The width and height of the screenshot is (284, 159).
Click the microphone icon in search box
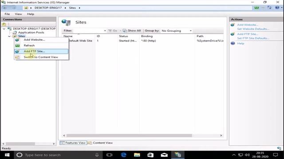[x=97, y=155]
